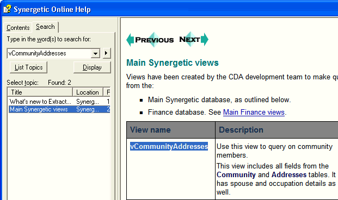This screenshot has height=200, width=338.
Task: Click the highlighted vCommunityAddresses view name
Action: click(x=169, y=146)
